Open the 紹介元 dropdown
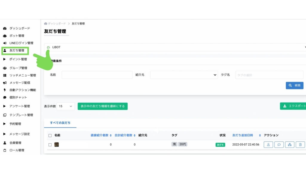This screenshot has height=172, width=306. [184, 75]
